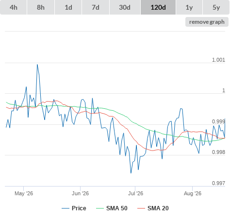Click the blue Price legend line marker
Screen dimensions: 230x221
tap(66, 208)
